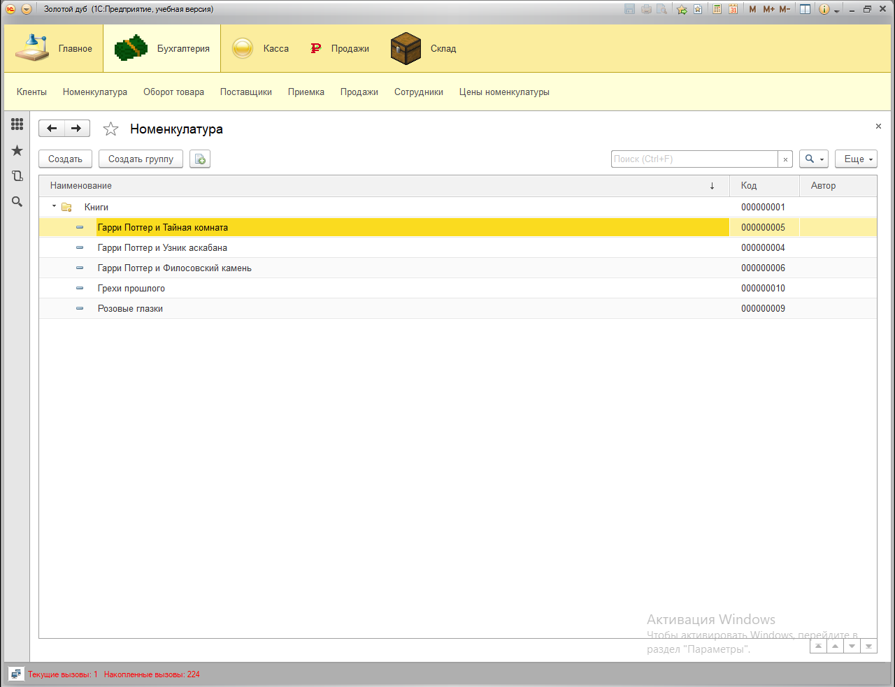Go back with left arrow button
This screenshot has height=687, width=895.
[52, 129]
